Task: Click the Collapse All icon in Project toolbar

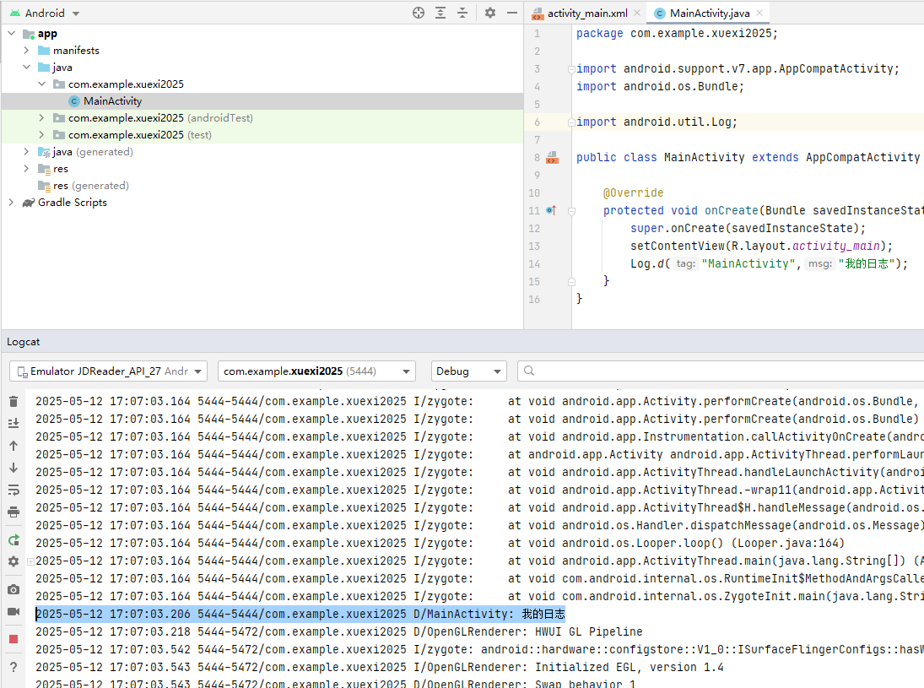Action: (462, 13)
